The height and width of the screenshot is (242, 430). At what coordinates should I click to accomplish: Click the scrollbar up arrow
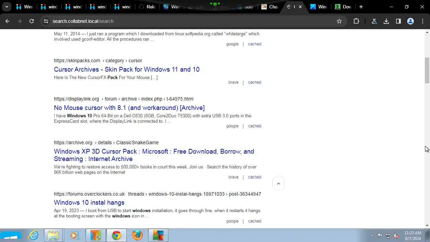pyautogui.click(x=427, y=32)
